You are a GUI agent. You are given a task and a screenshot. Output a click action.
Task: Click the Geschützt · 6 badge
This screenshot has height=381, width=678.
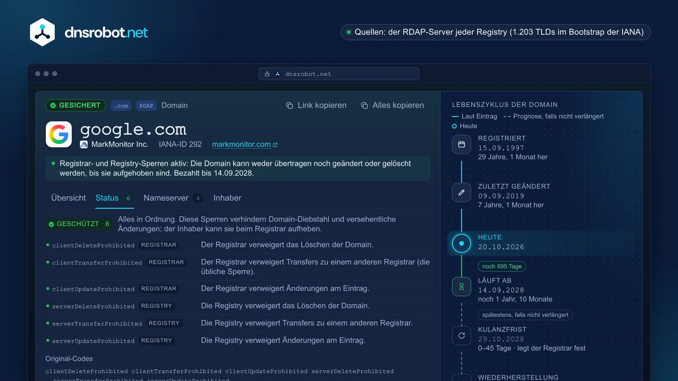click(x=79, y=224)
